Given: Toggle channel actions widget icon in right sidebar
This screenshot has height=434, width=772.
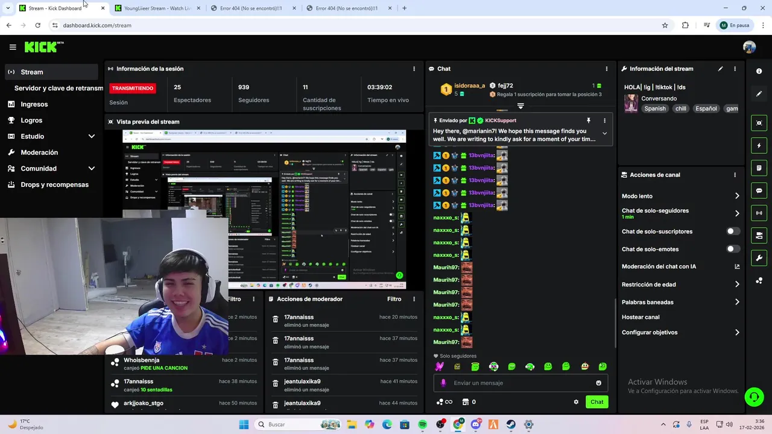Looking at the screenshot, I should 759,235.
